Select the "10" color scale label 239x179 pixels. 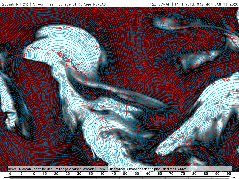[x=33, y=174]
